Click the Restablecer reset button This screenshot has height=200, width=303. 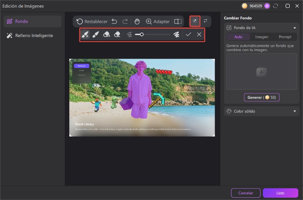coord(92,22)
